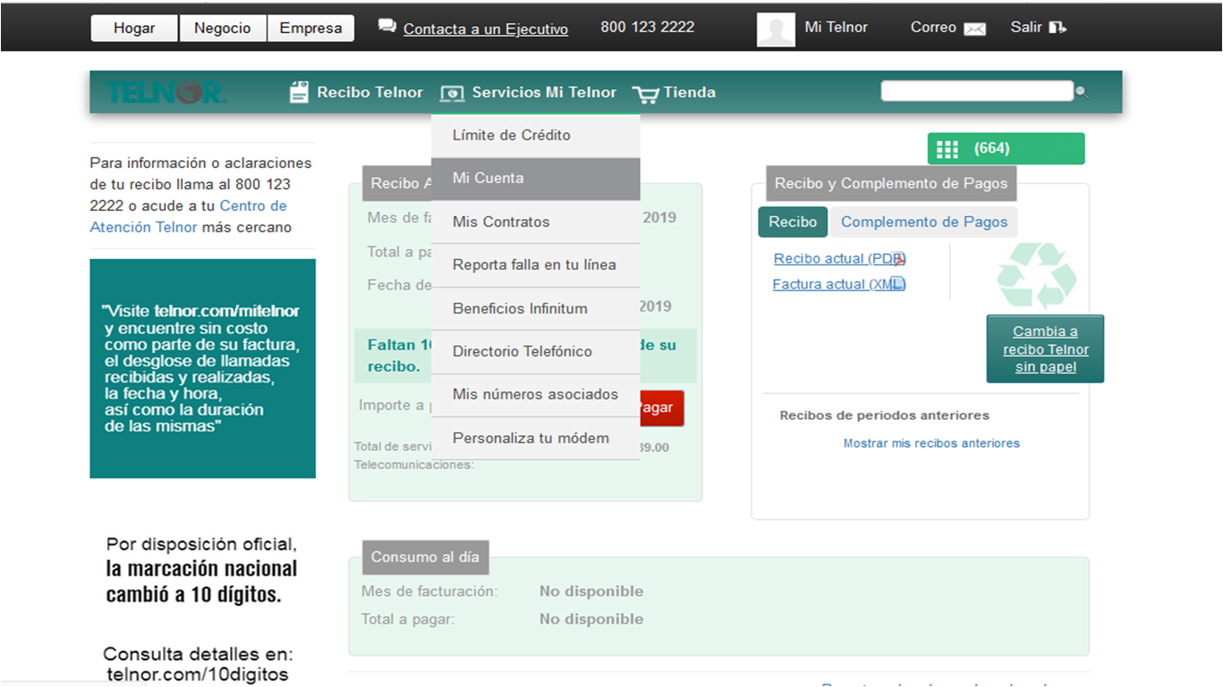Open the Correo link
1223x687 pixels.
[933, 28]
